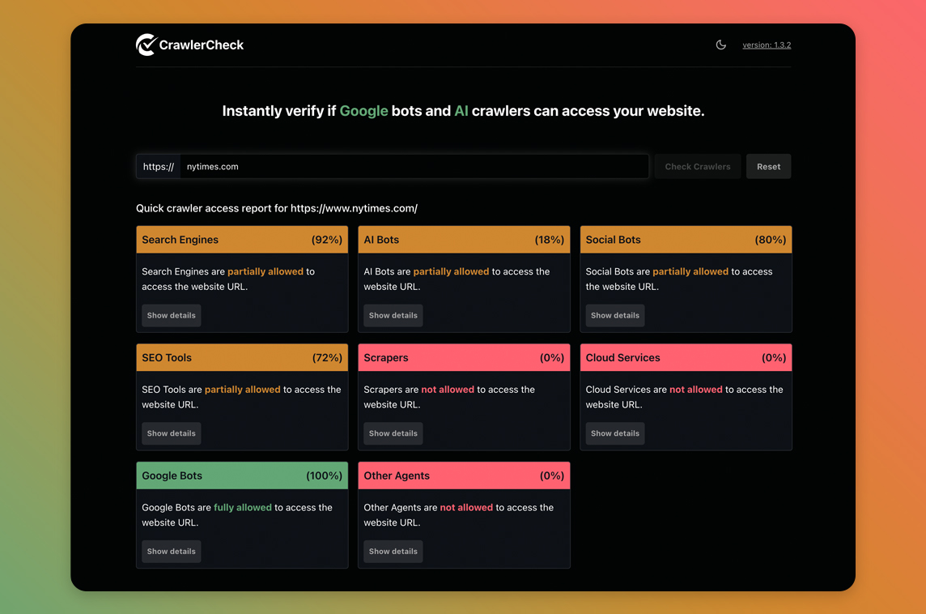Screen dimensions: 926x614
Task: Click the Other Agents card header
Action: (464, 475)
